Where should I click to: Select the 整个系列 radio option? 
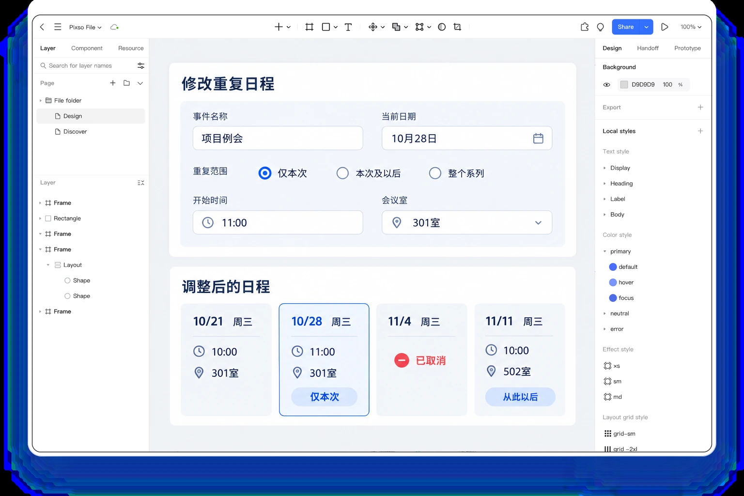coord(435,173)
